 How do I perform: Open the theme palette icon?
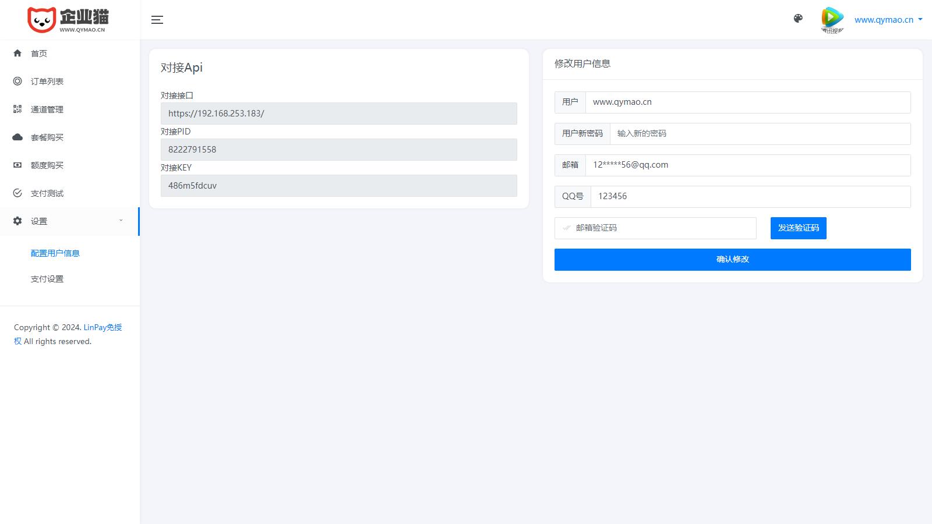[798, 19]
